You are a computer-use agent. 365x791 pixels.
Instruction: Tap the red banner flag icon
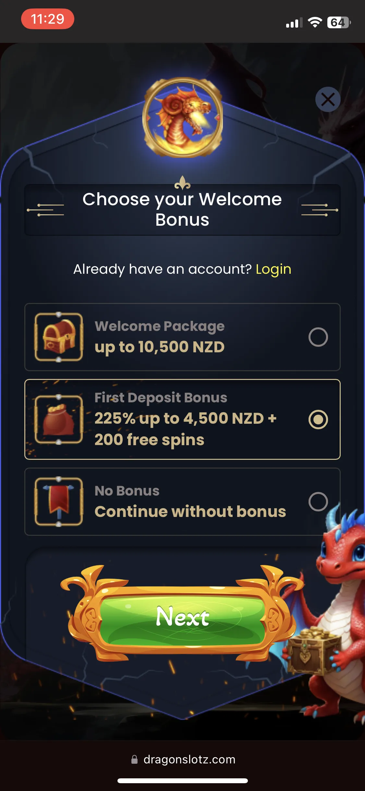click(59, 502)
